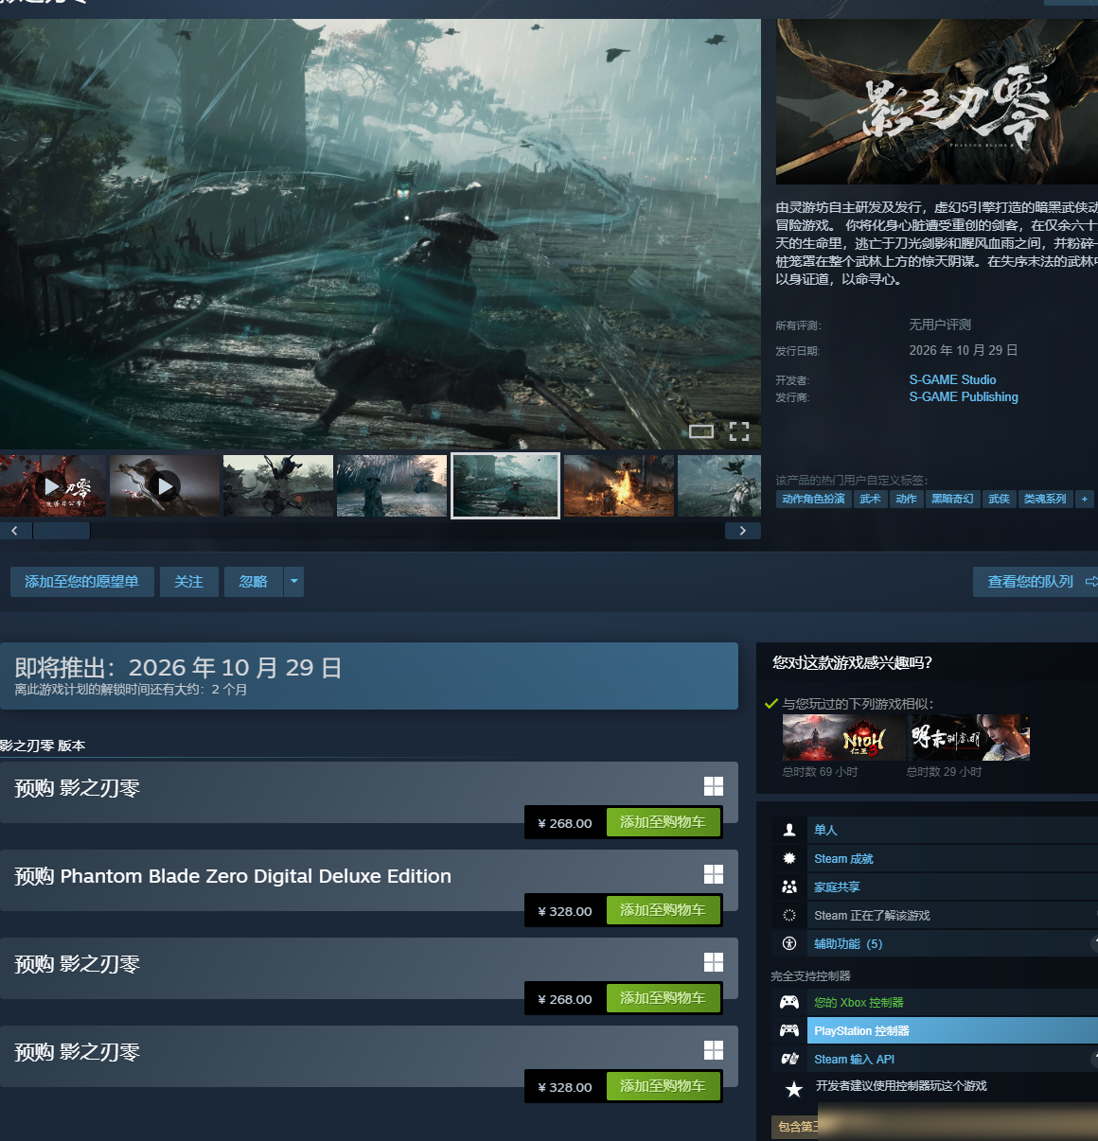The image size is (1098, 1141).
Task: Open the 类魂系列 tag
Action: [1045, 499]
